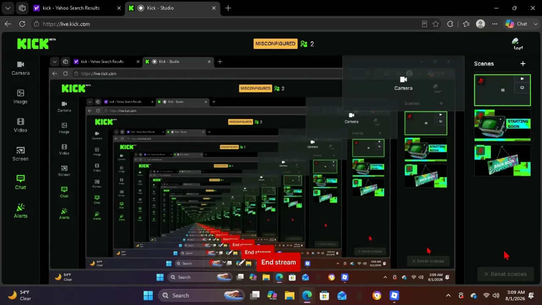Close the outermost 'Kick - Studio' tab

[214, 8]
